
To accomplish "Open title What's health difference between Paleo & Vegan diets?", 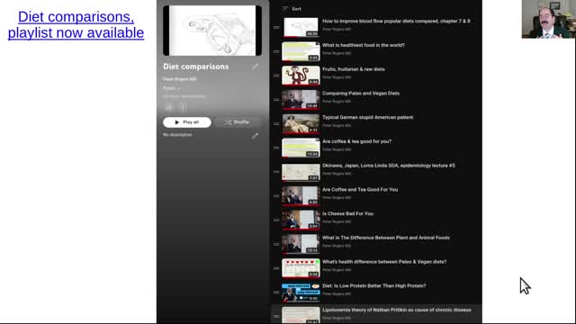I will coord(384,262).
